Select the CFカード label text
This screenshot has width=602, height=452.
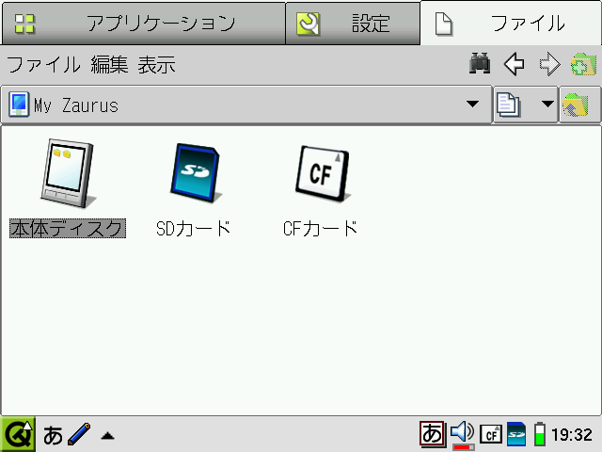[x=320, y=228]
